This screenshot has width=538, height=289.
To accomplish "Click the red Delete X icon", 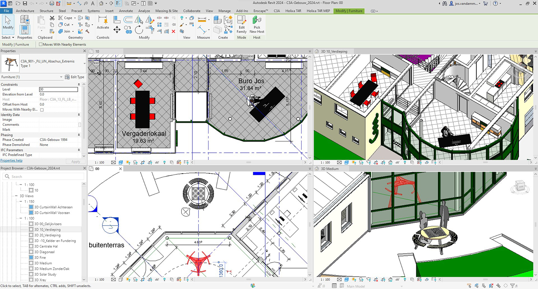I will tap(173, 31).
